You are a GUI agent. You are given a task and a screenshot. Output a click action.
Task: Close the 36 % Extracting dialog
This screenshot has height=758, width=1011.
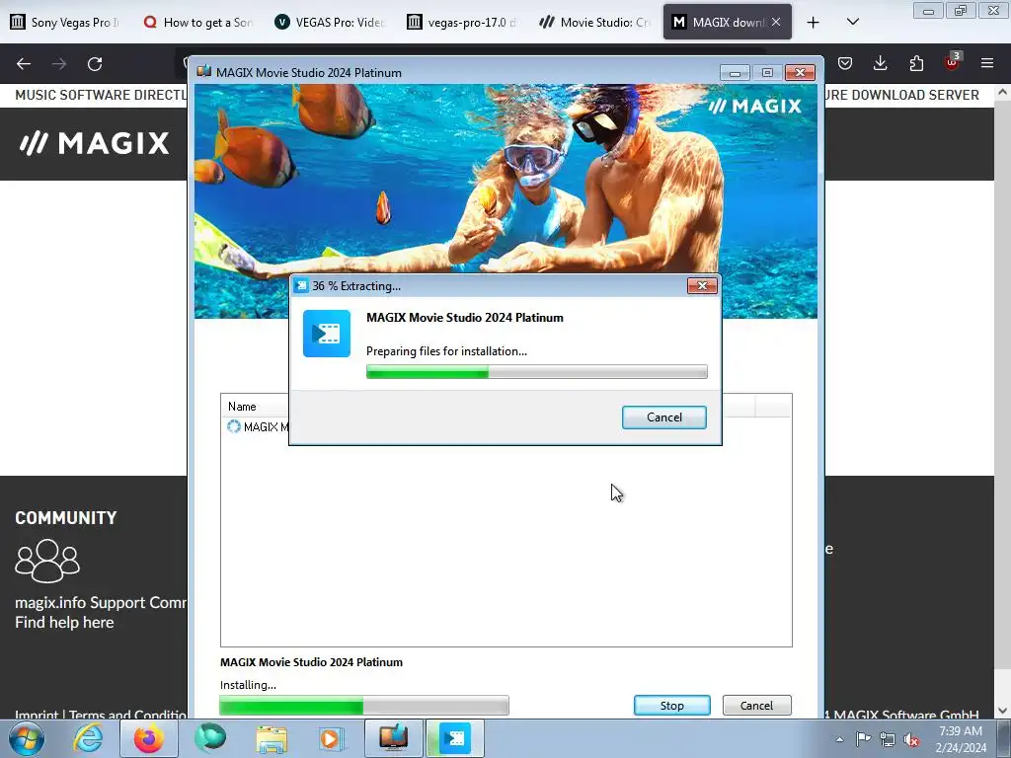click(702, 285)
